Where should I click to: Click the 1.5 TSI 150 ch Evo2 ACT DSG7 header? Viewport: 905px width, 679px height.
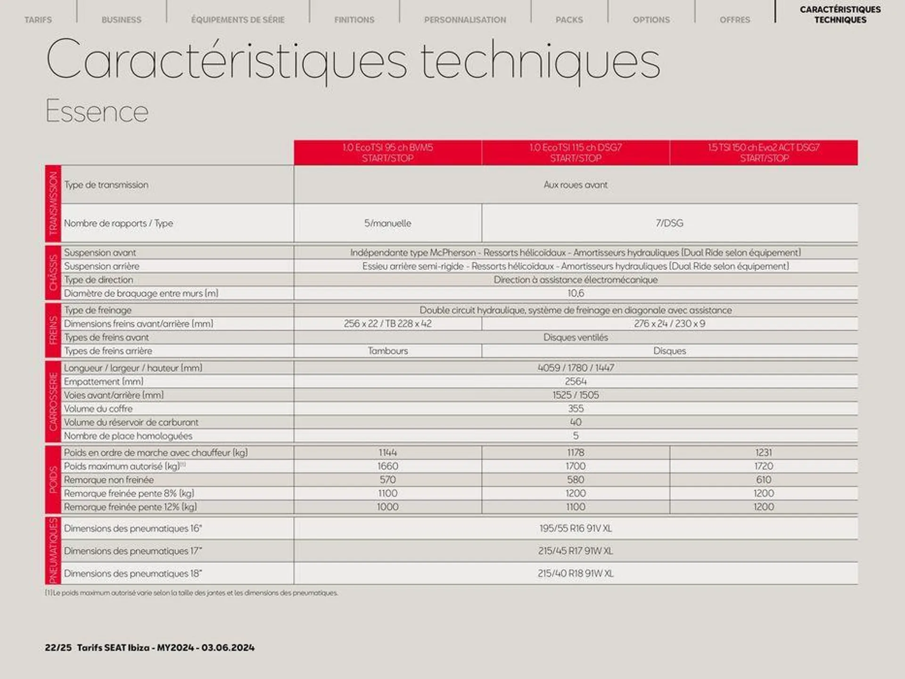pos(764,153)
